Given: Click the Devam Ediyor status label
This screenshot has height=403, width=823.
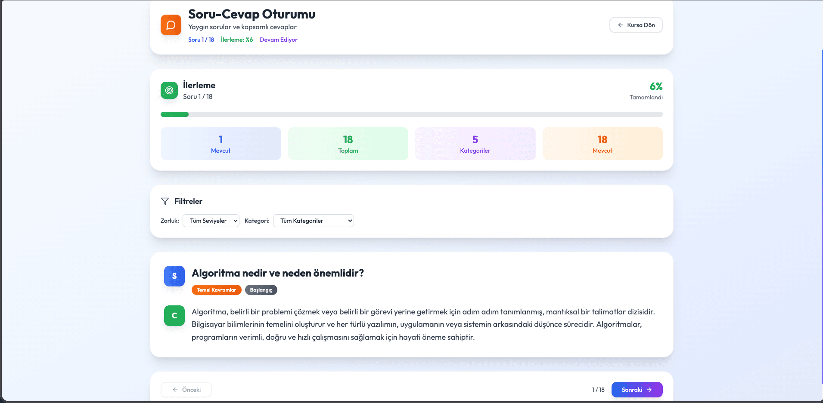Looking at the screenshot, I should click(278, 40).
